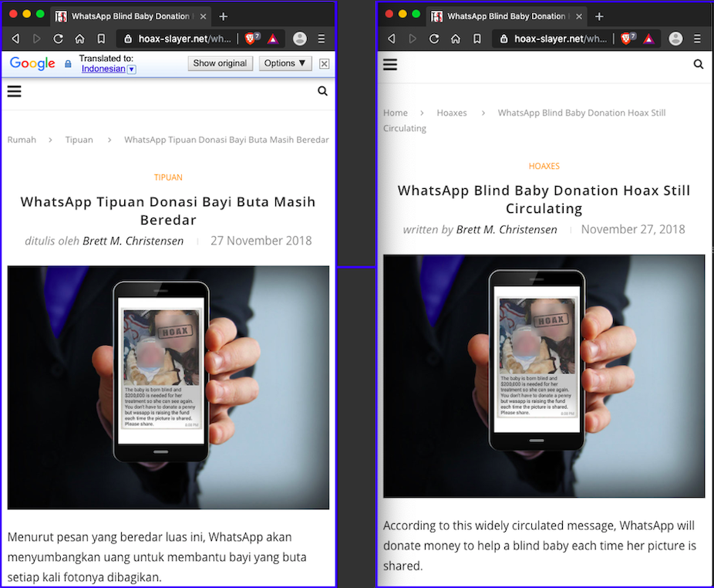Search the site on the translated page
714x588 pixels.
coord(322,91)
